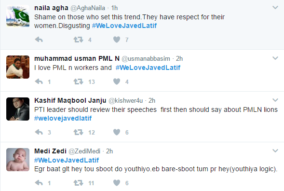The height and width of the screenshot is (191, 284).
Task: Reply to Kashif Maqbool Janju's tweet
Action: pyautogui.click(x=39, y=132)
